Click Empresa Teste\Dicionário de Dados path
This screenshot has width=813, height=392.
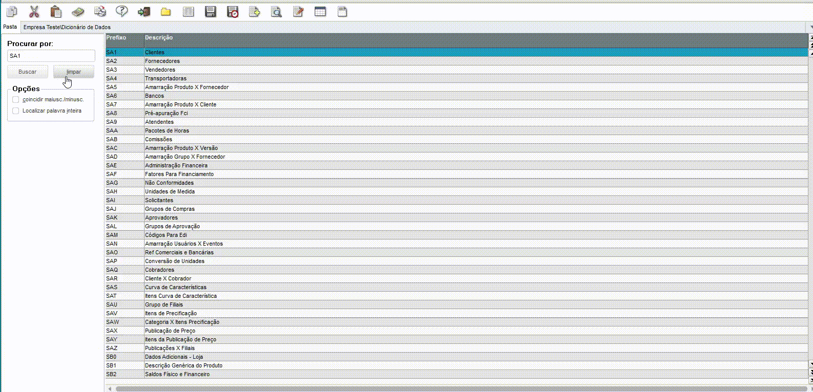pyautogui.click(x=67, y=27)
